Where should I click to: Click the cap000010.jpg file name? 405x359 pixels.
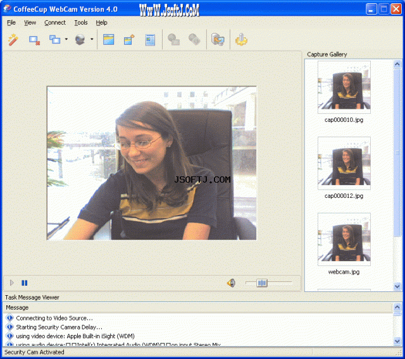(x=344, y=120)
